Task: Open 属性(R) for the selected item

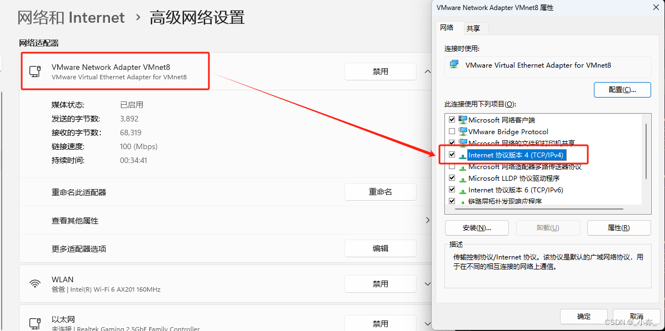Action: click(619, 228)
